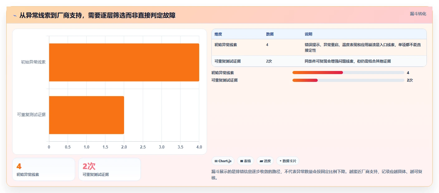Open the data card showing 4
This screenshot has height=193, width=439.
(44, 169)
